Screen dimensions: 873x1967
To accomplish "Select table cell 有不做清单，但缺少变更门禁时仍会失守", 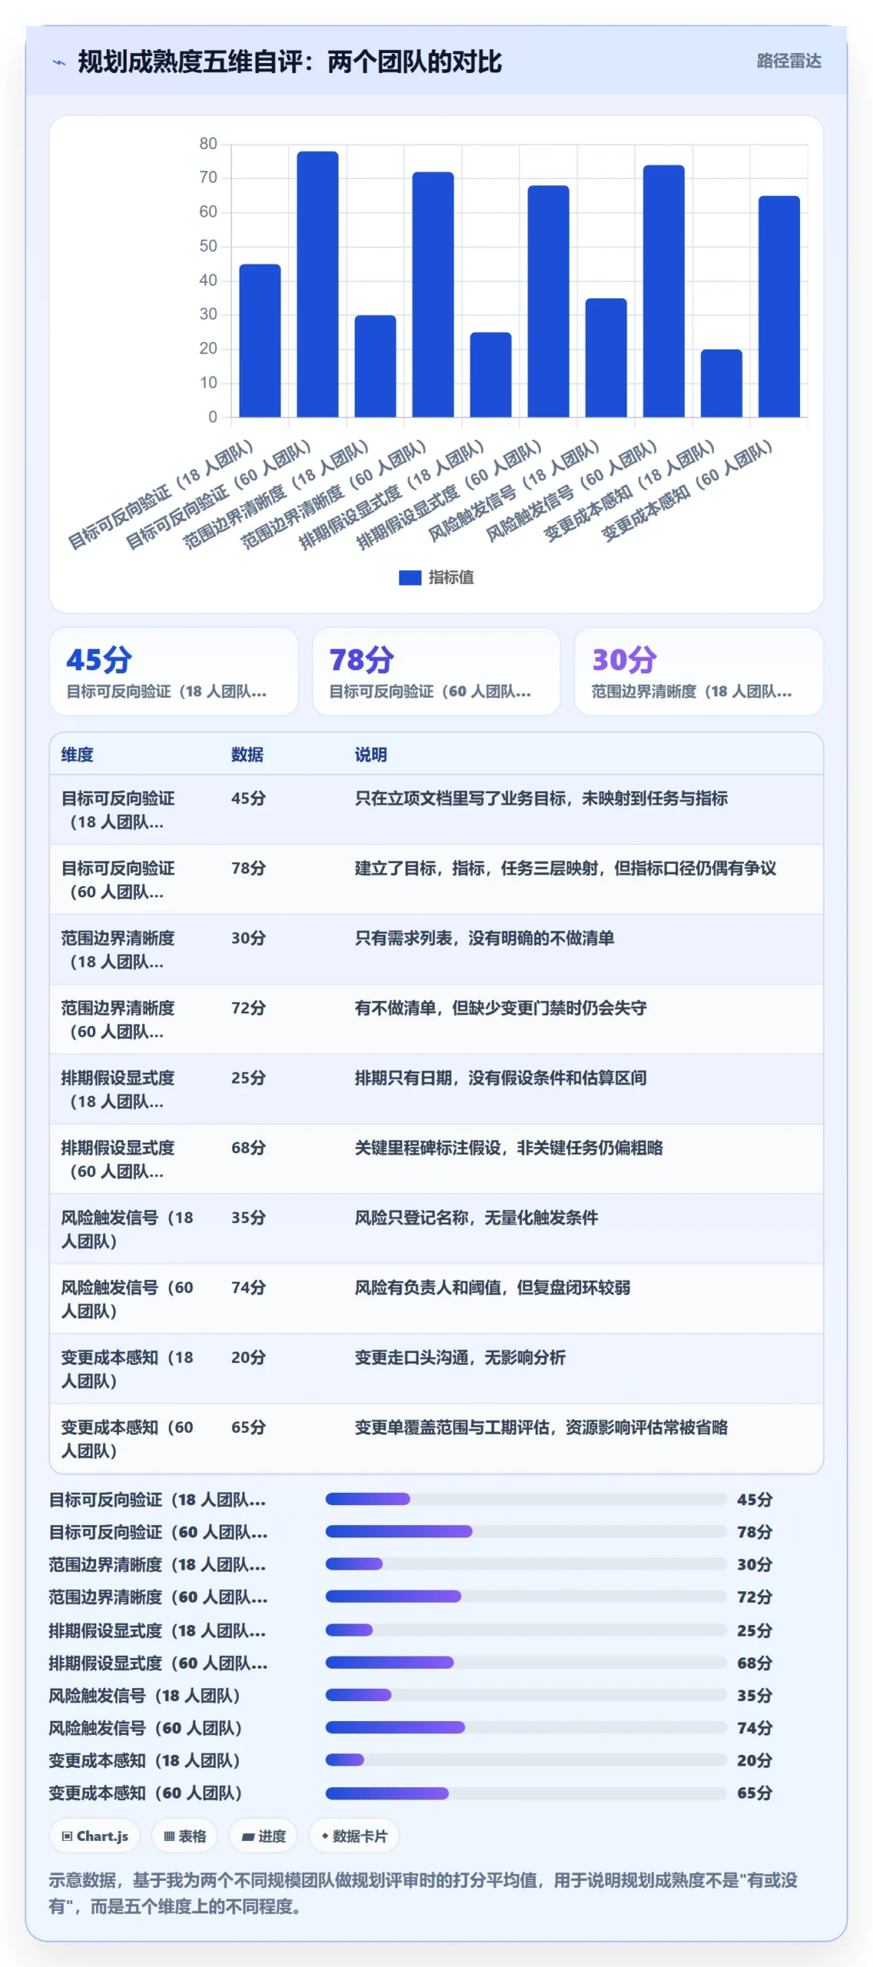I will click(x=501, y=1008).
